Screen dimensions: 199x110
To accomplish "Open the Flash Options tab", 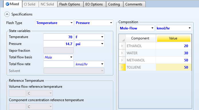I will click(70, 4).
